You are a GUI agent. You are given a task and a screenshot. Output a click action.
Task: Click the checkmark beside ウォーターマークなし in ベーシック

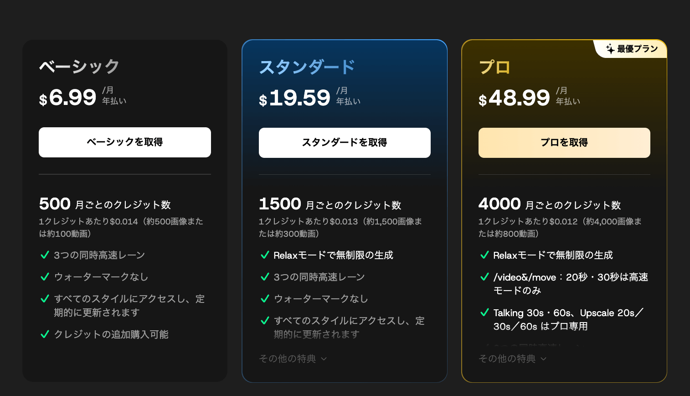(45, 277)
